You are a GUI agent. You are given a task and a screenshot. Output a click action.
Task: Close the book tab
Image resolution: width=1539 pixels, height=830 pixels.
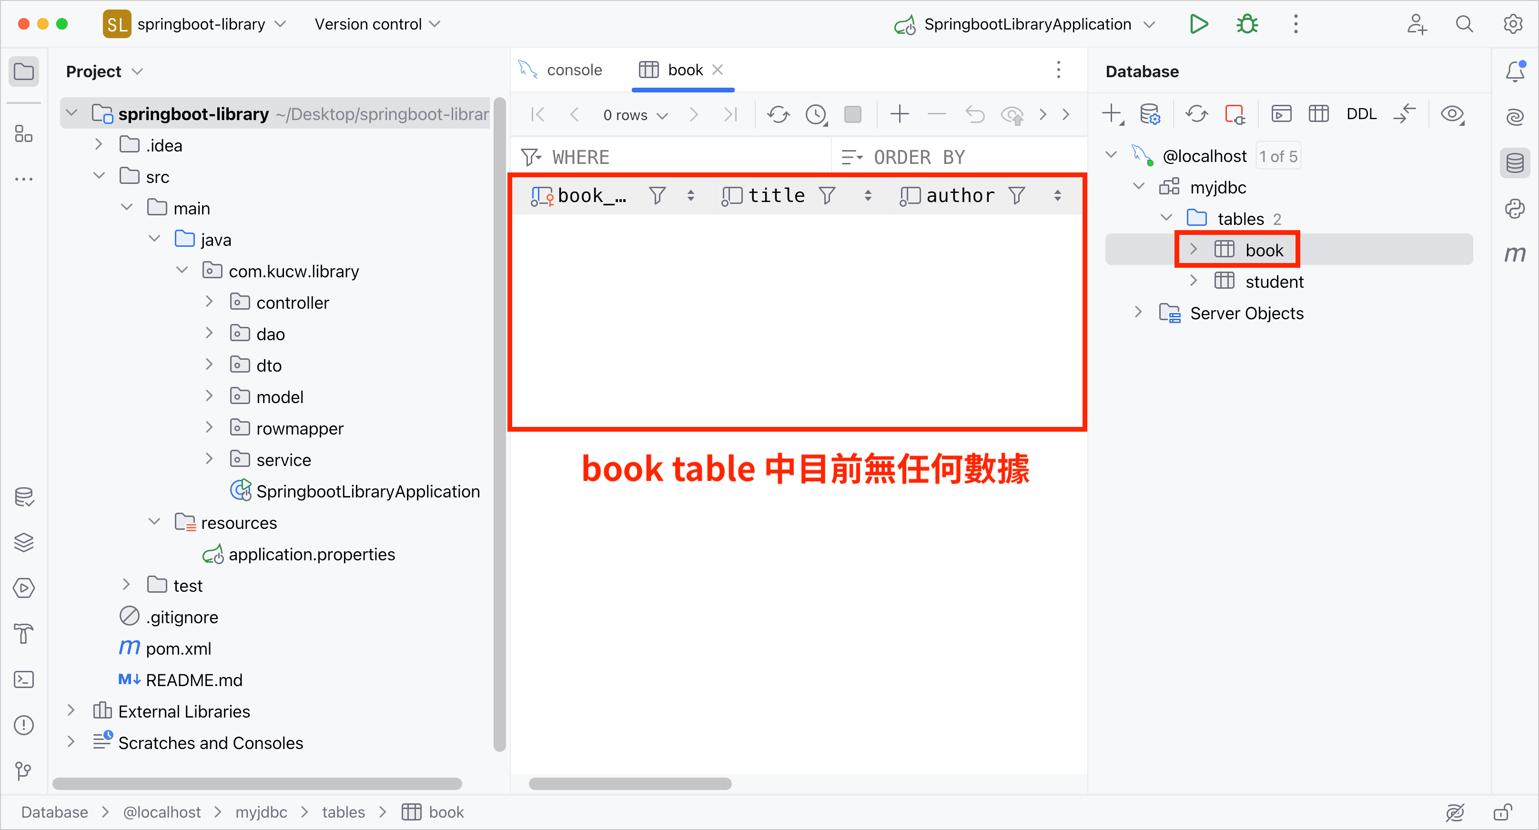[x=718, y=70]
